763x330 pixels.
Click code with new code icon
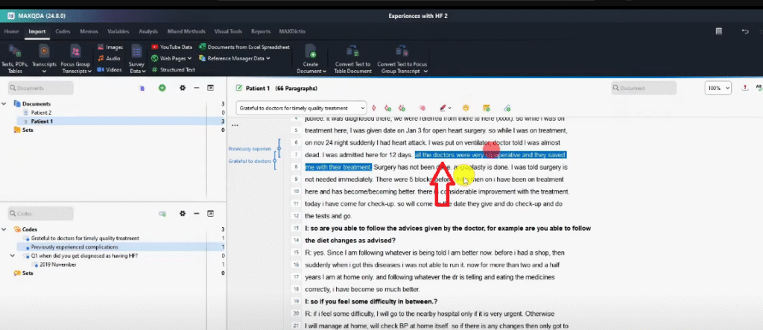[x=387, y=107]
